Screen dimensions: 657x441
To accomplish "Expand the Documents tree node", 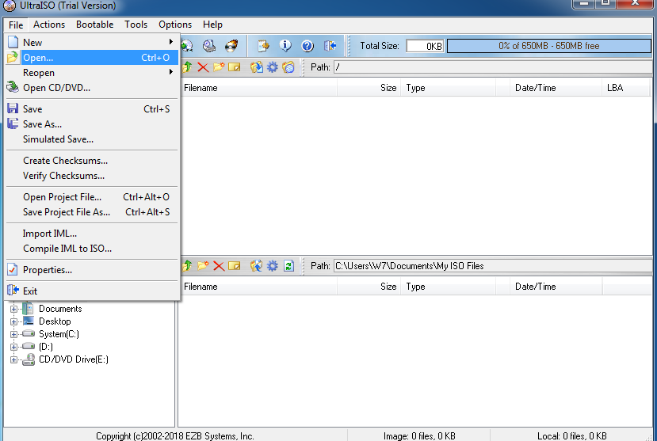I will (x=13, y=310).
